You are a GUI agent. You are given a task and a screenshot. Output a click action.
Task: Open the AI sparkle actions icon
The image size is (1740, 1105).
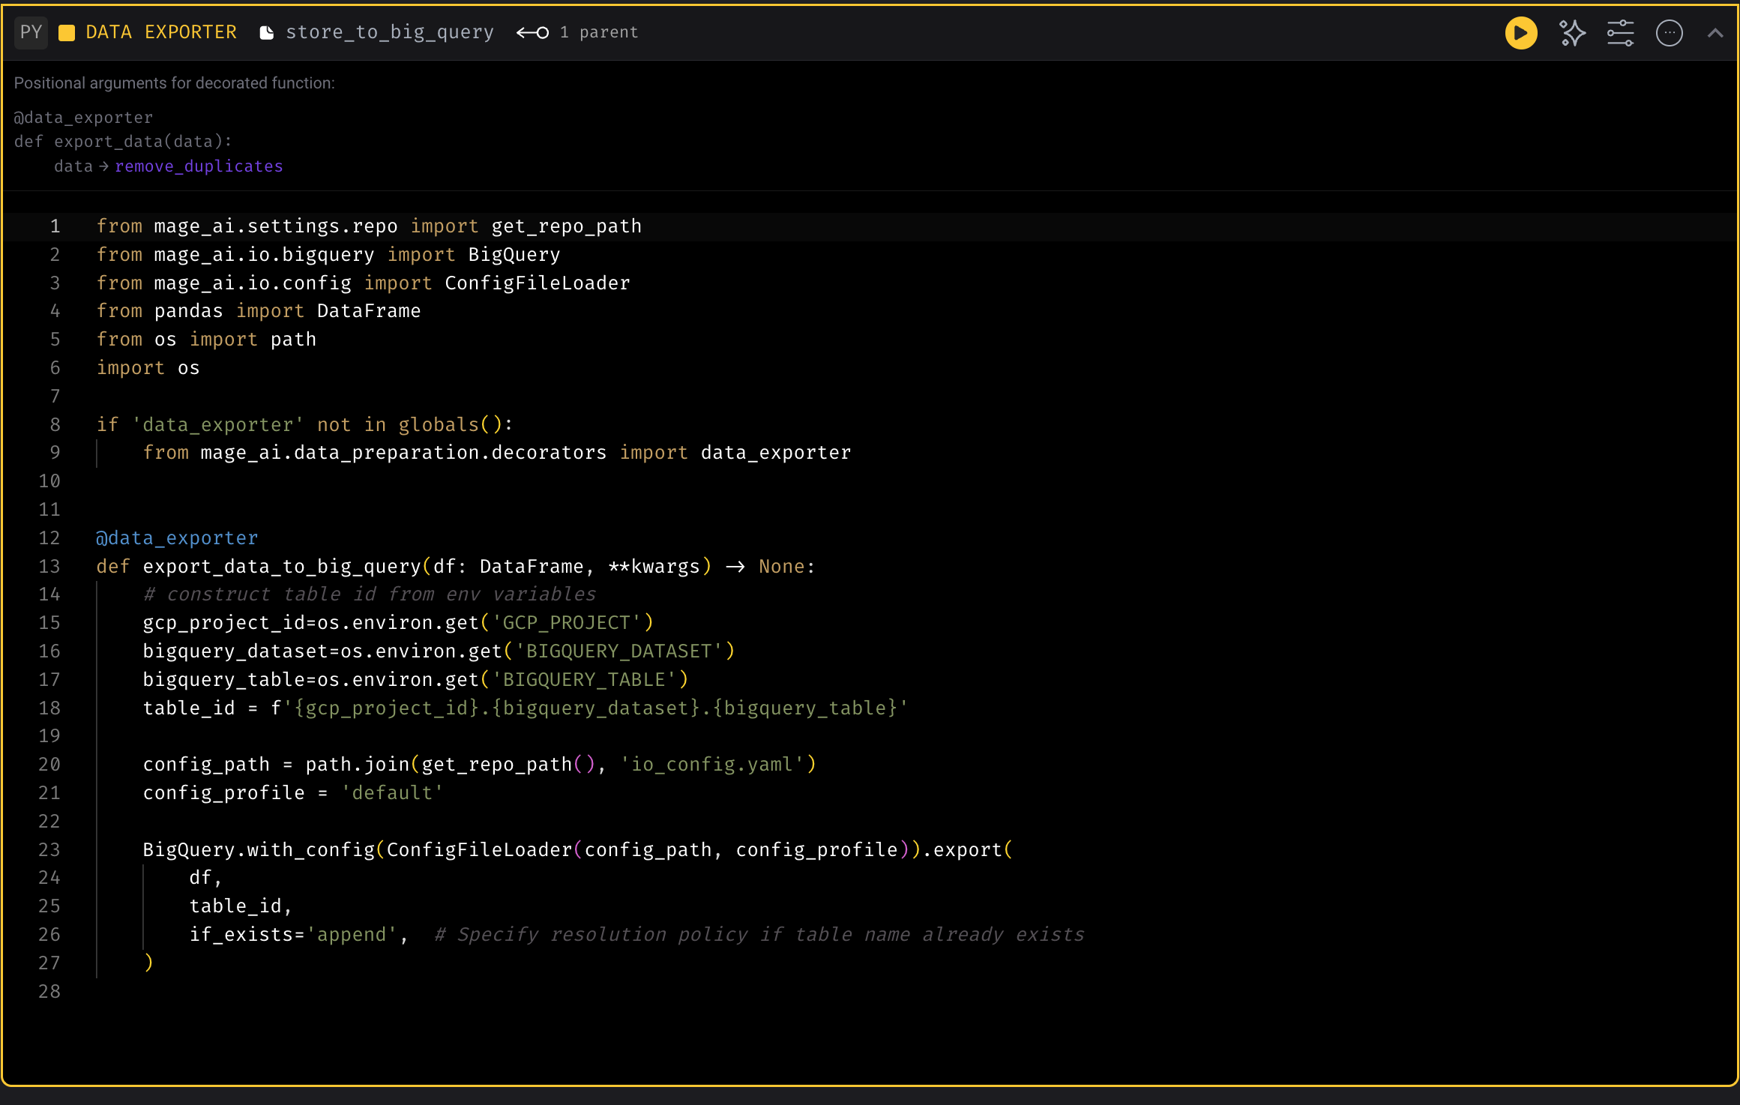tap(1572, 33)
